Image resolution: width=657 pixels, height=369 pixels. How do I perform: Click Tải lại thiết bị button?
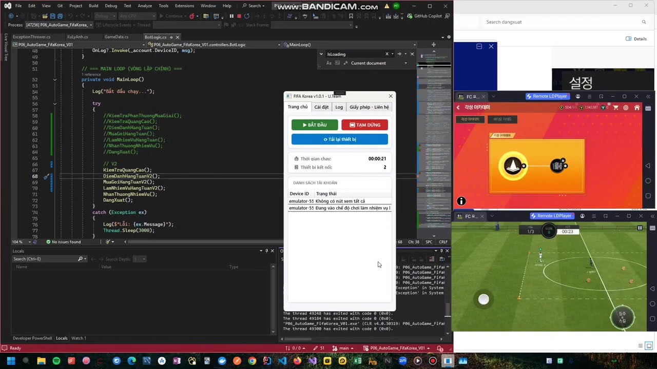tap(340, 139)
